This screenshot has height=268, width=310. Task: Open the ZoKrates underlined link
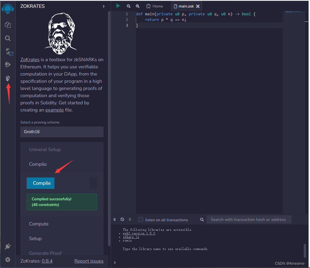[x=30, y=60]
